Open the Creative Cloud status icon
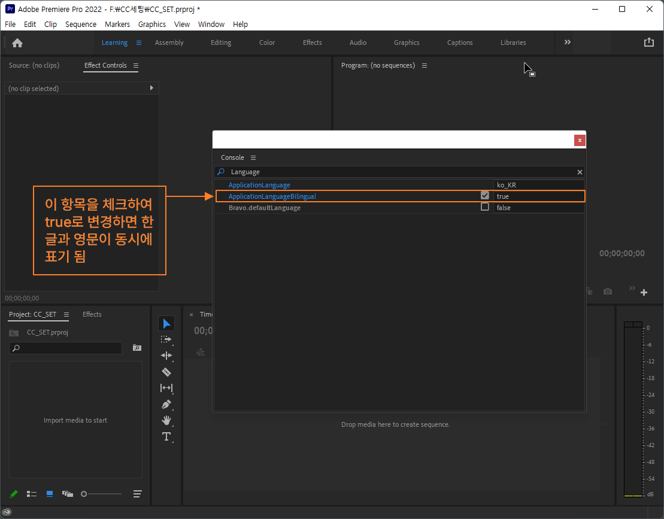Viewport: 664px width, 519px height. pyautogui.click(x=7, y=512)
